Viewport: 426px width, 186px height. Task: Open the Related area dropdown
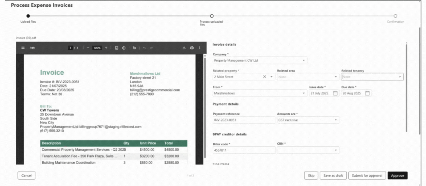coord(308,77)
